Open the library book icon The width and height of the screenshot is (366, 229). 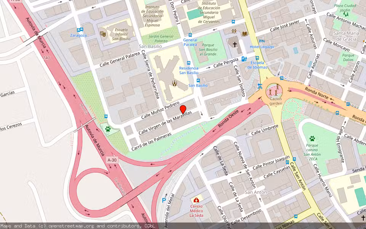[245, 34]
